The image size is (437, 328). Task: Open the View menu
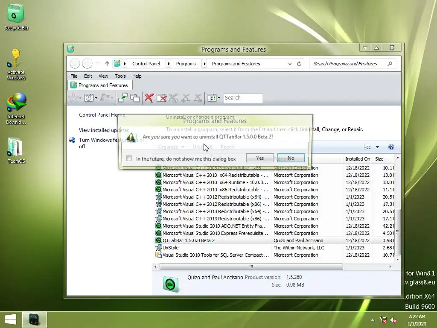[x=103, y=76]
